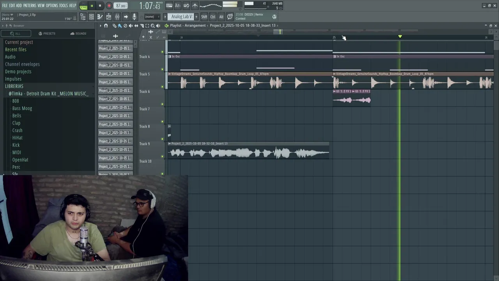The width and height of the screenshot is (499, 281).
Task: Select the Draw pencil tool in playlist
Action: pyautogui.click(x=114, y=26)
